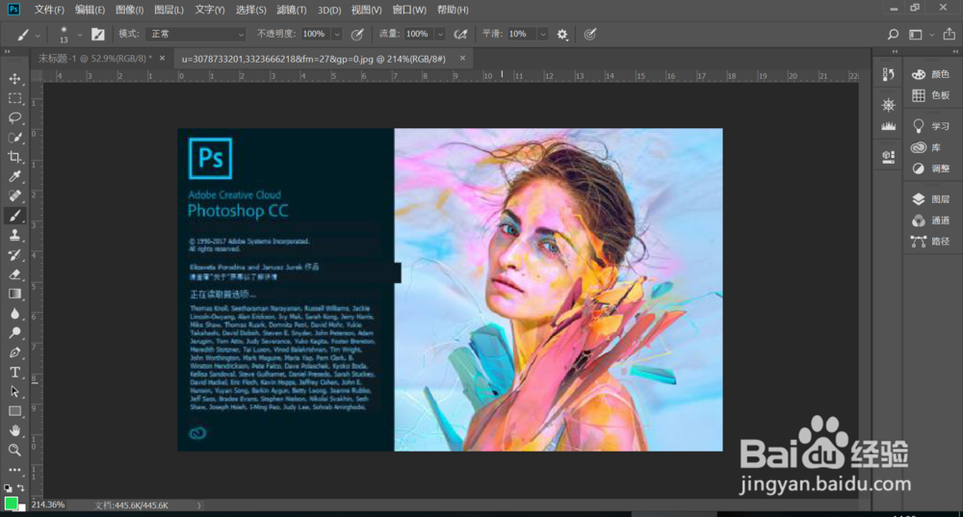Open the workspace switcher dropdown

click(920, 35)
